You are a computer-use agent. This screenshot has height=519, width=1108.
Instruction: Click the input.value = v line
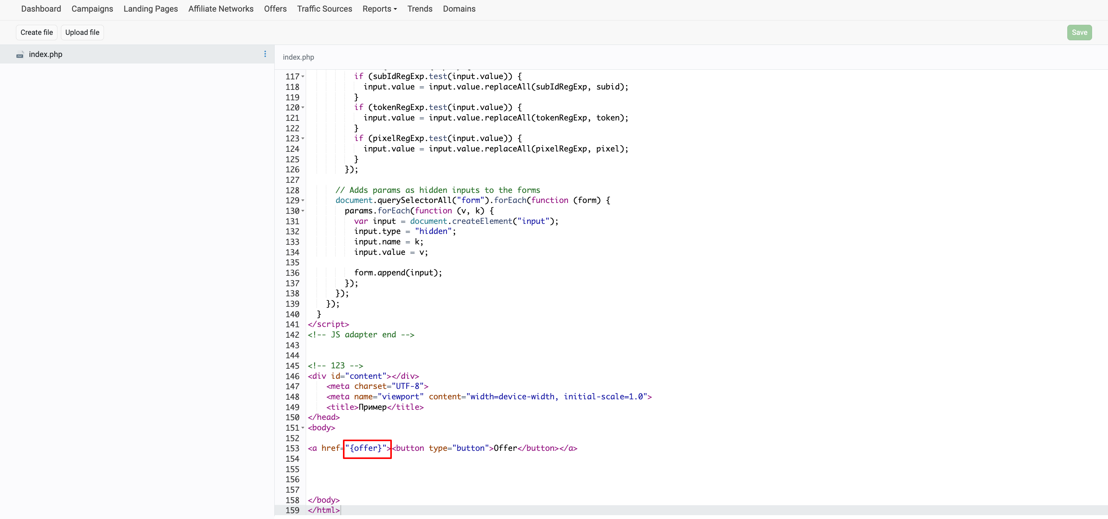[x=391, y=253]
